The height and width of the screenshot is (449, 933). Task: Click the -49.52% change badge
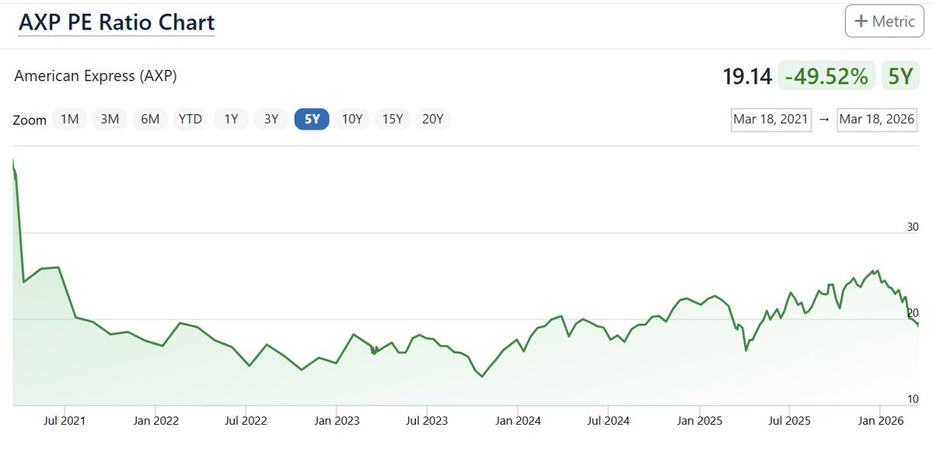827,76
